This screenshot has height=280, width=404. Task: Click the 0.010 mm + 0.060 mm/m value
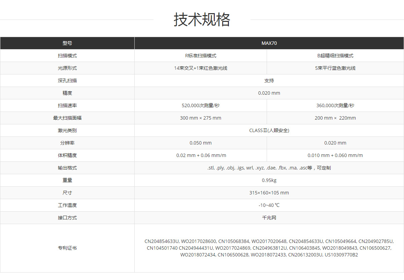coord(335,155)
